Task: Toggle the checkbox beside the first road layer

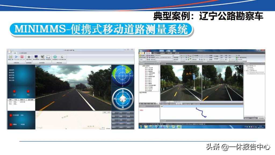Action: pos(146,68)
